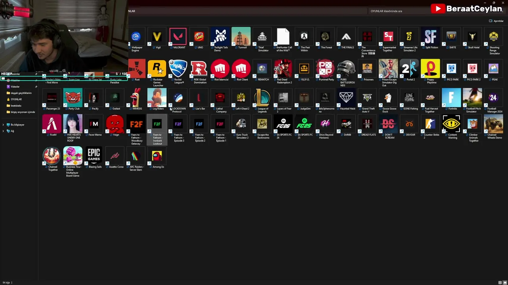The image size is (508, 285).
Task: Select Fears to Fathom Ironbark Lookout
Action: pos(157,131)
